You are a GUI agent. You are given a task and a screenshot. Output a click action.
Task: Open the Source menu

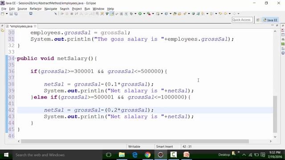click(22, 9)
